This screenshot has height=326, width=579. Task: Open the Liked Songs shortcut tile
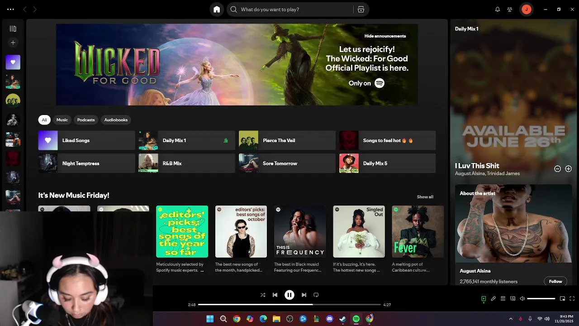click(x=86, y=140)
